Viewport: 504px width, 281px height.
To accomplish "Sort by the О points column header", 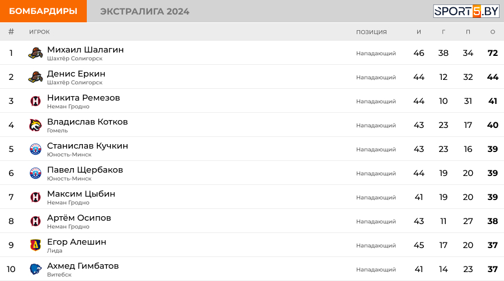I will tap(492, 32).
